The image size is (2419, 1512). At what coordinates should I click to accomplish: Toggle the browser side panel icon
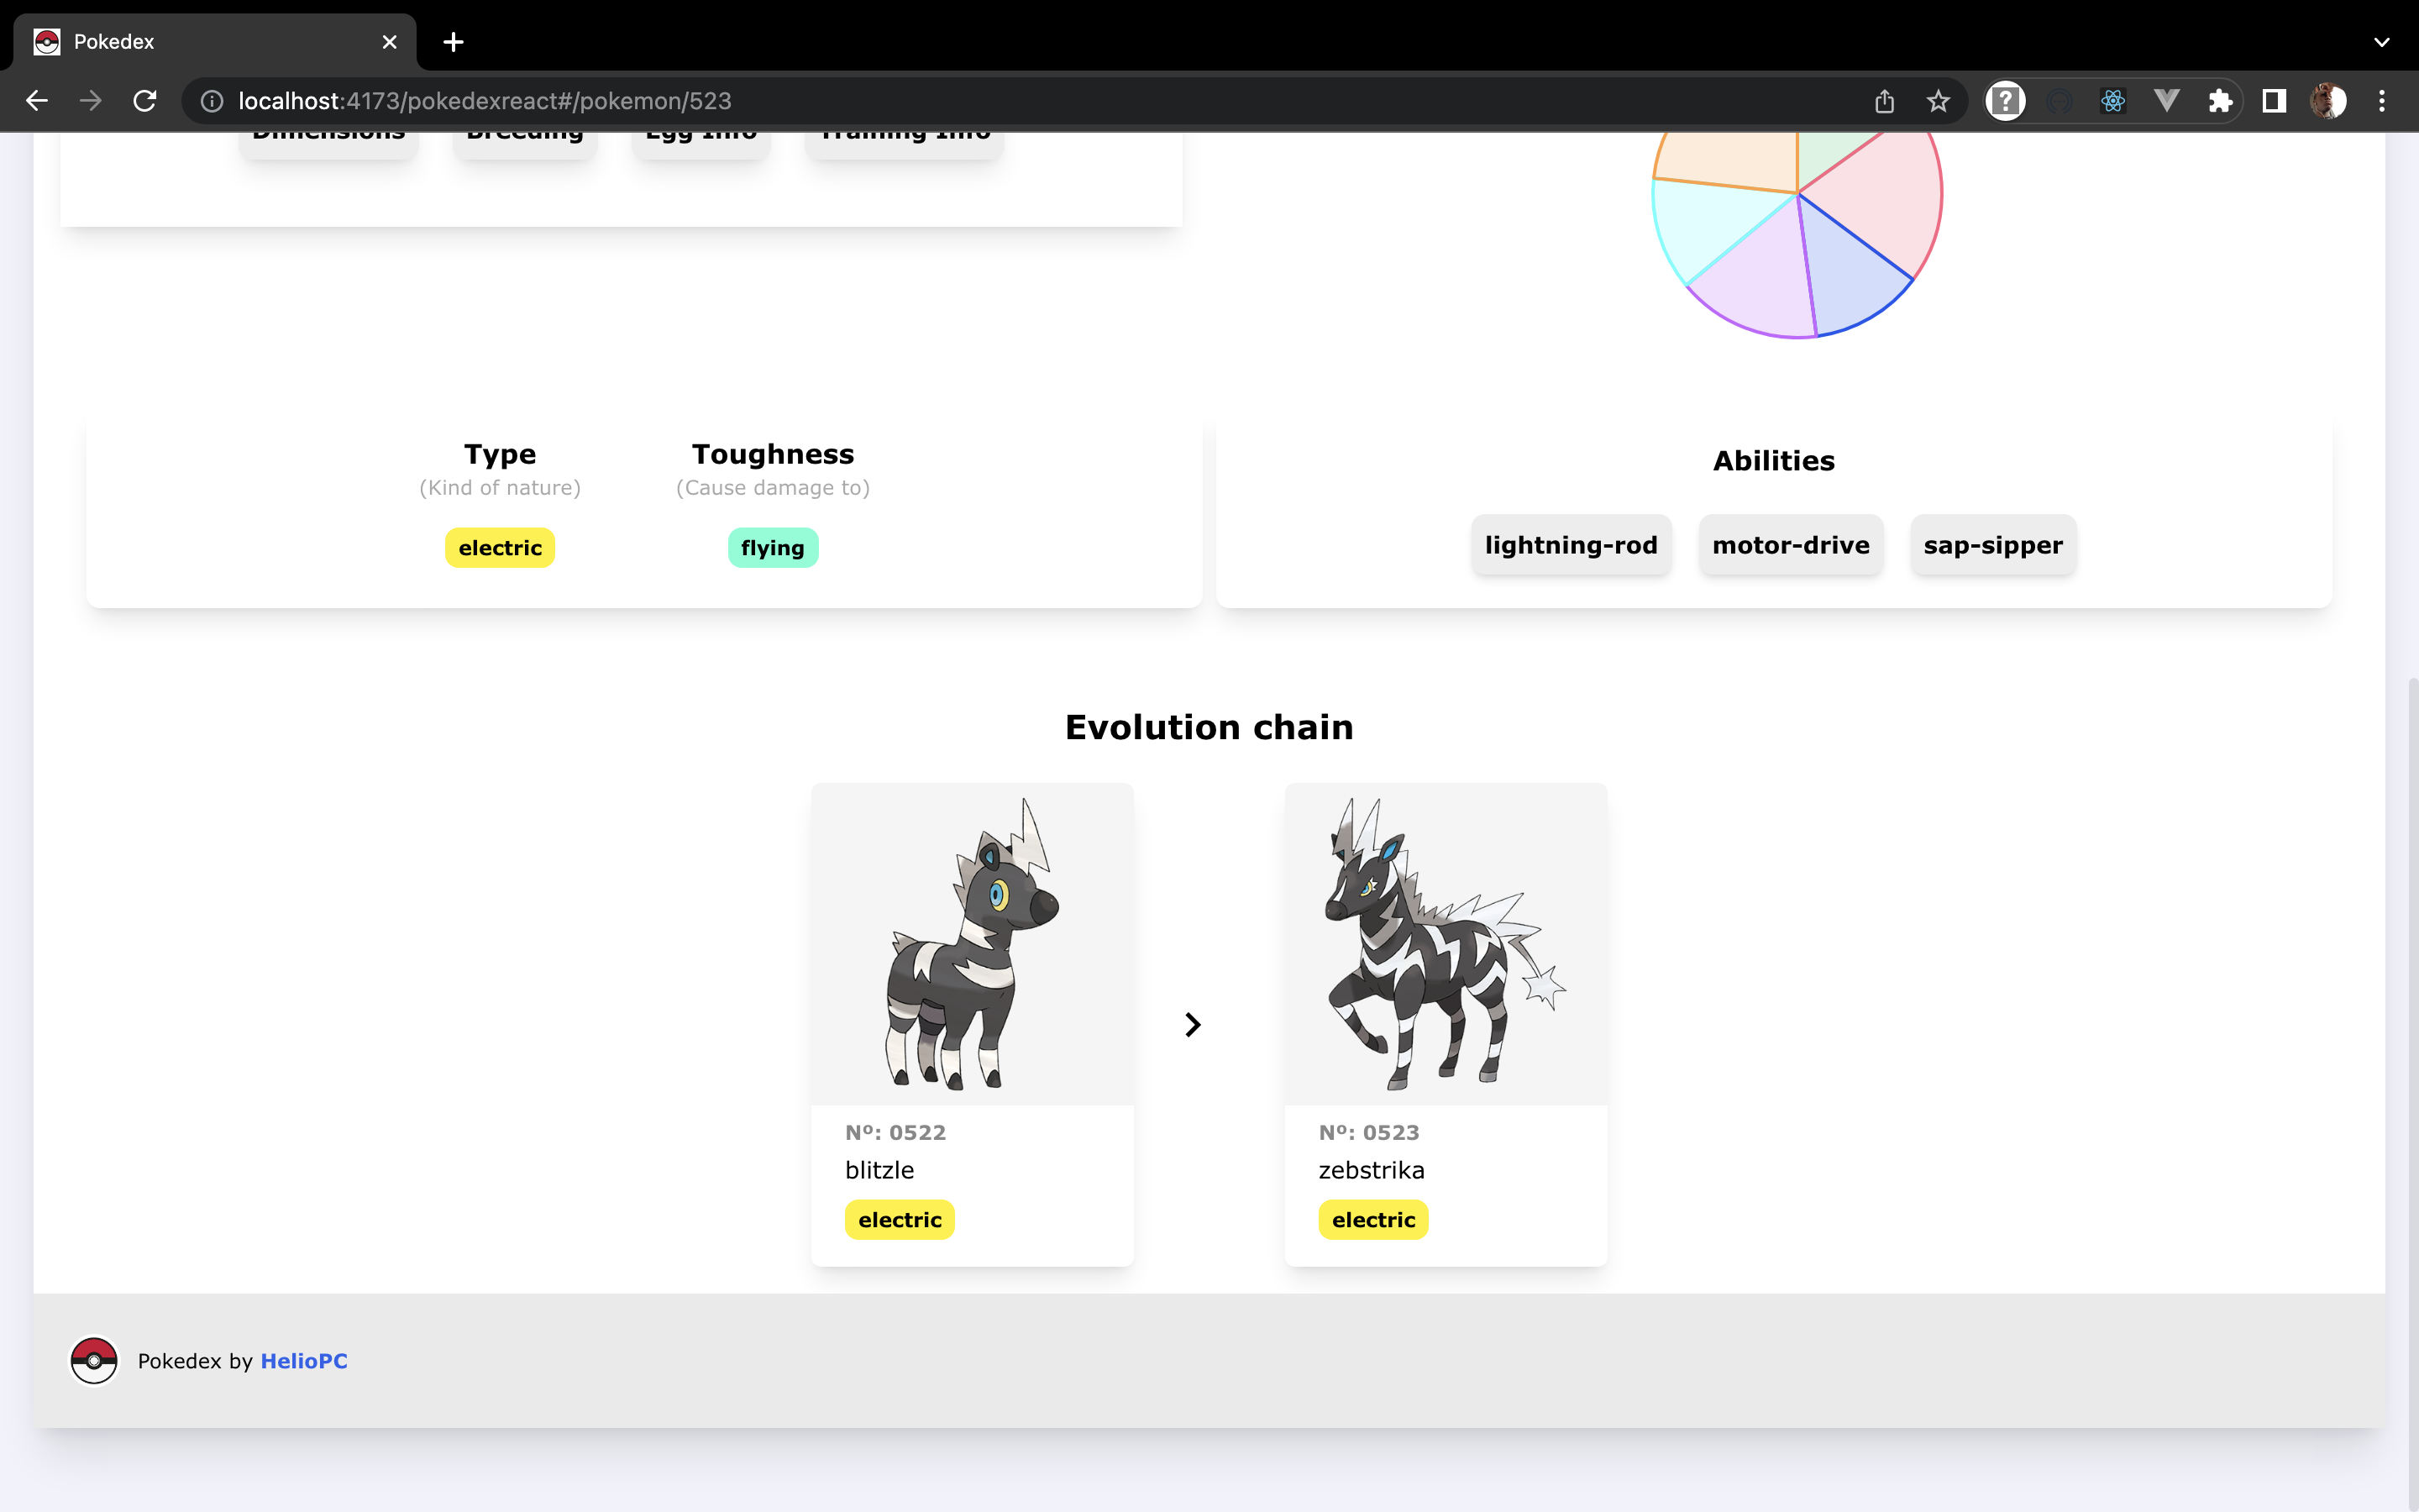[2274, 101]
